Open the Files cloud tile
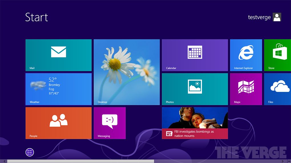The height and width of the screenshot is (163, 291). pos(277,89)
